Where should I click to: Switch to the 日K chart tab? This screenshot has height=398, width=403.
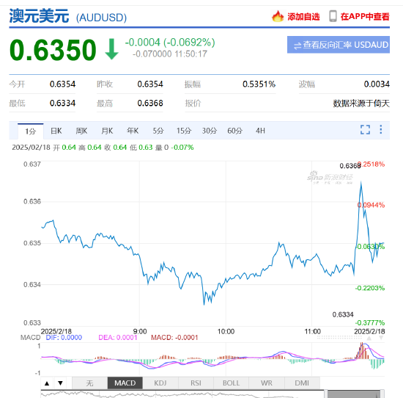(56, 131)
